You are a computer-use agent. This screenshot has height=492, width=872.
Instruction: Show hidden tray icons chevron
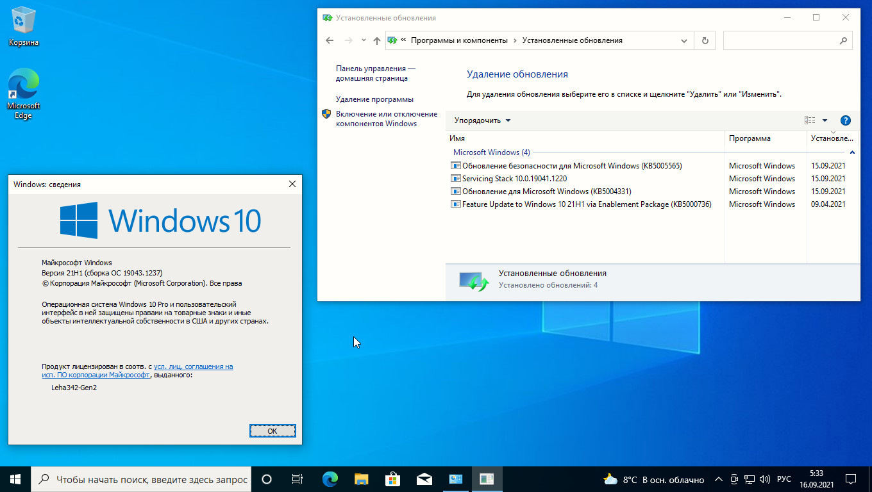point(718,479)
